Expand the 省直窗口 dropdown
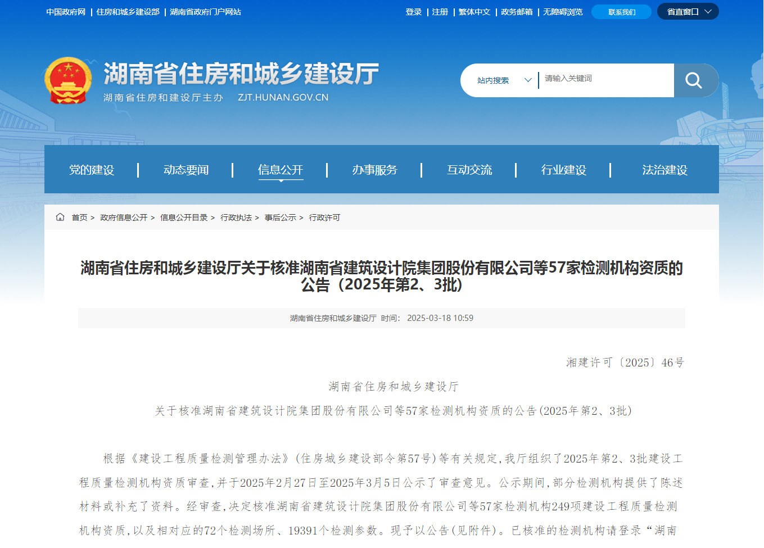Screen dimensions: 764x548 [x=688, y=12]
